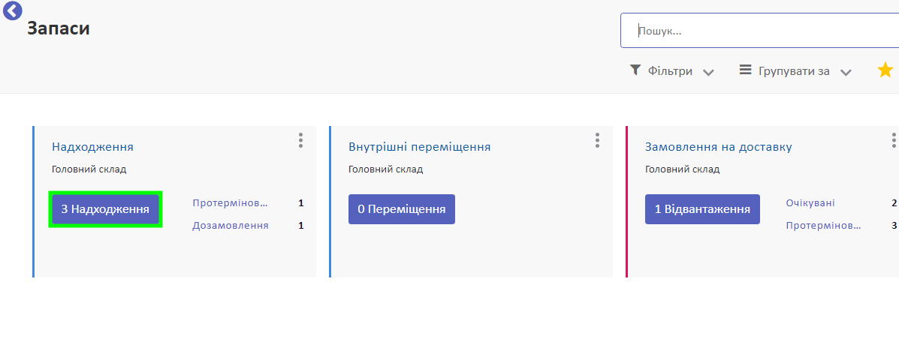Open the Надходження card title

92,147
